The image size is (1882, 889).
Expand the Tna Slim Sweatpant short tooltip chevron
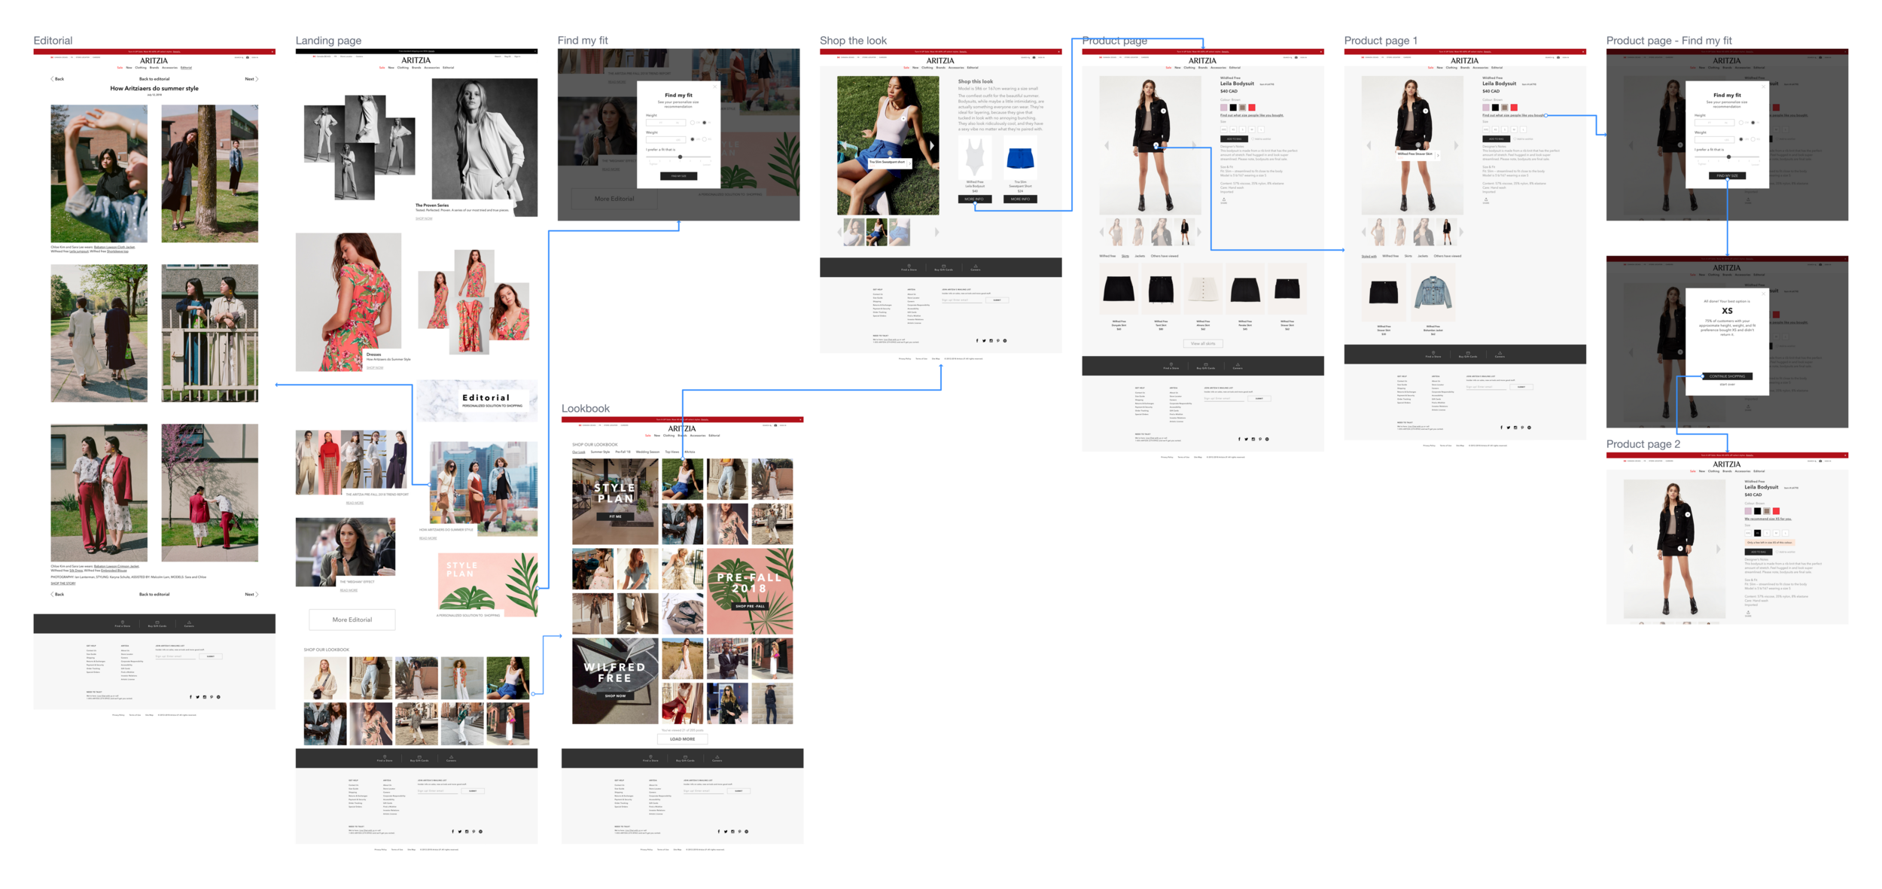pyautogui.click(x=909, y=163)
